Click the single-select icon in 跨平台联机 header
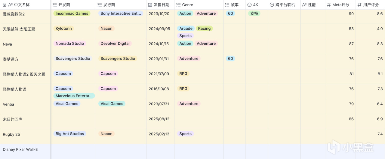This screenshot has width=385, height=159. pyautogui.click(x=272, y=5)
